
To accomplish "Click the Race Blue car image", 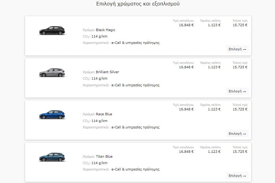I will point(52,115).
